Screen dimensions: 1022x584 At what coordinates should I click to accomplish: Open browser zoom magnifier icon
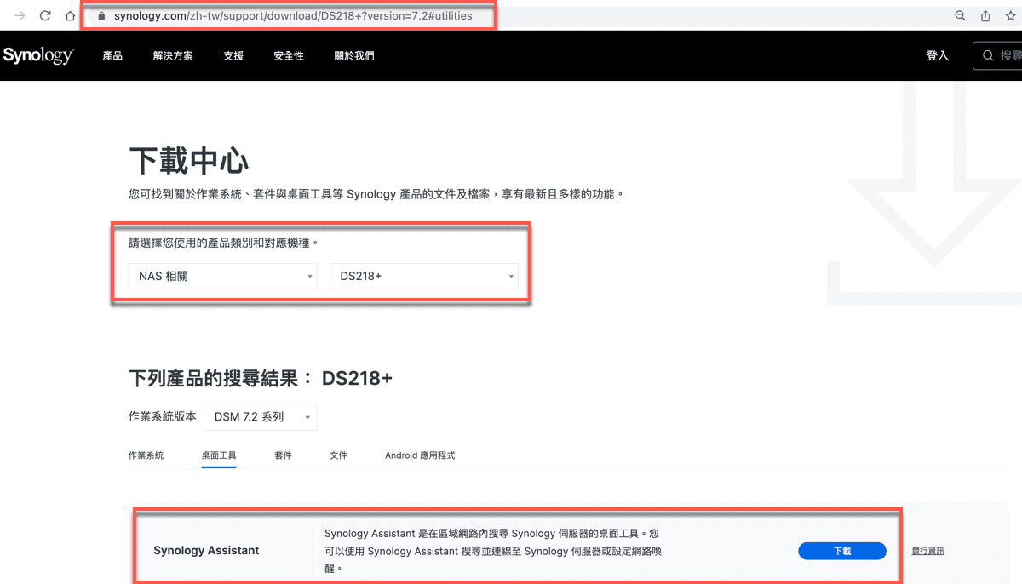click(x=961, y=16)
